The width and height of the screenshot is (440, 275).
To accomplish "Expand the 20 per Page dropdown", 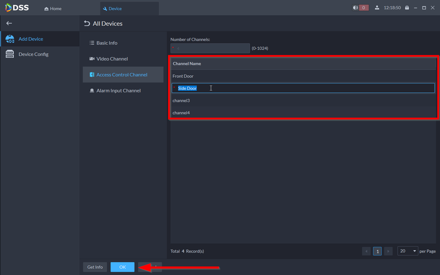I will point(407,251).
